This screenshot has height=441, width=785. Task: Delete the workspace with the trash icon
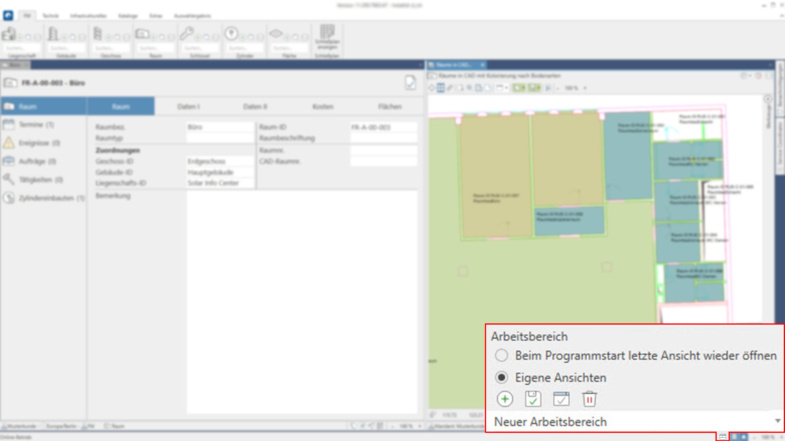tap(589, 399)
